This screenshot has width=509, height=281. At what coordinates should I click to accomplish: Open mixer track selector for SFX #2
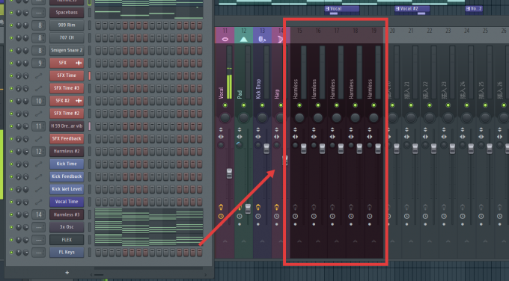coord(38,101)
